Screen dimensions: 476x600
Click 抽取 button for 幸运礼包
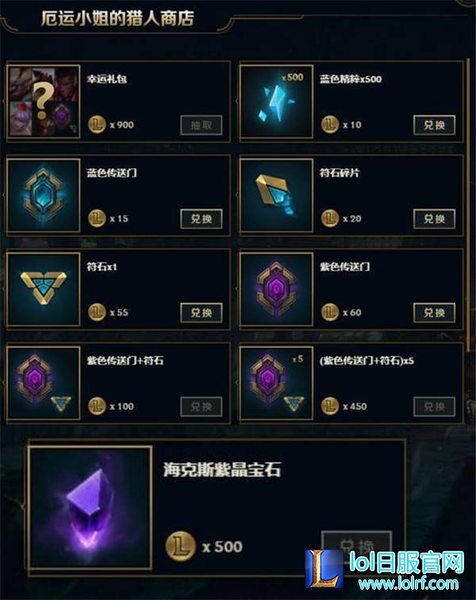click(202, 125)
